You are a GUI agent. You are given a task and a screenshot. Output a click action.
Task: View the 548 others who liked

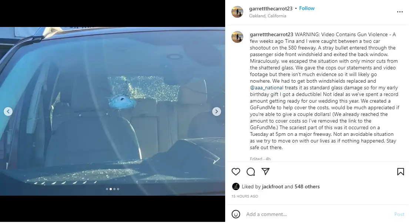[x=307, y=186]
